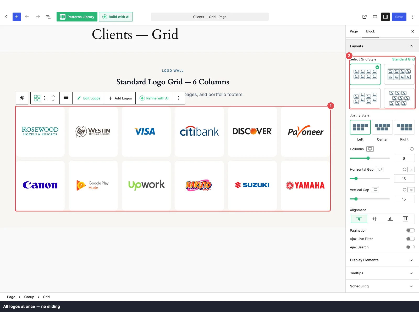
Task: Adjust the Columns slider handle
Action: (368, 158)
